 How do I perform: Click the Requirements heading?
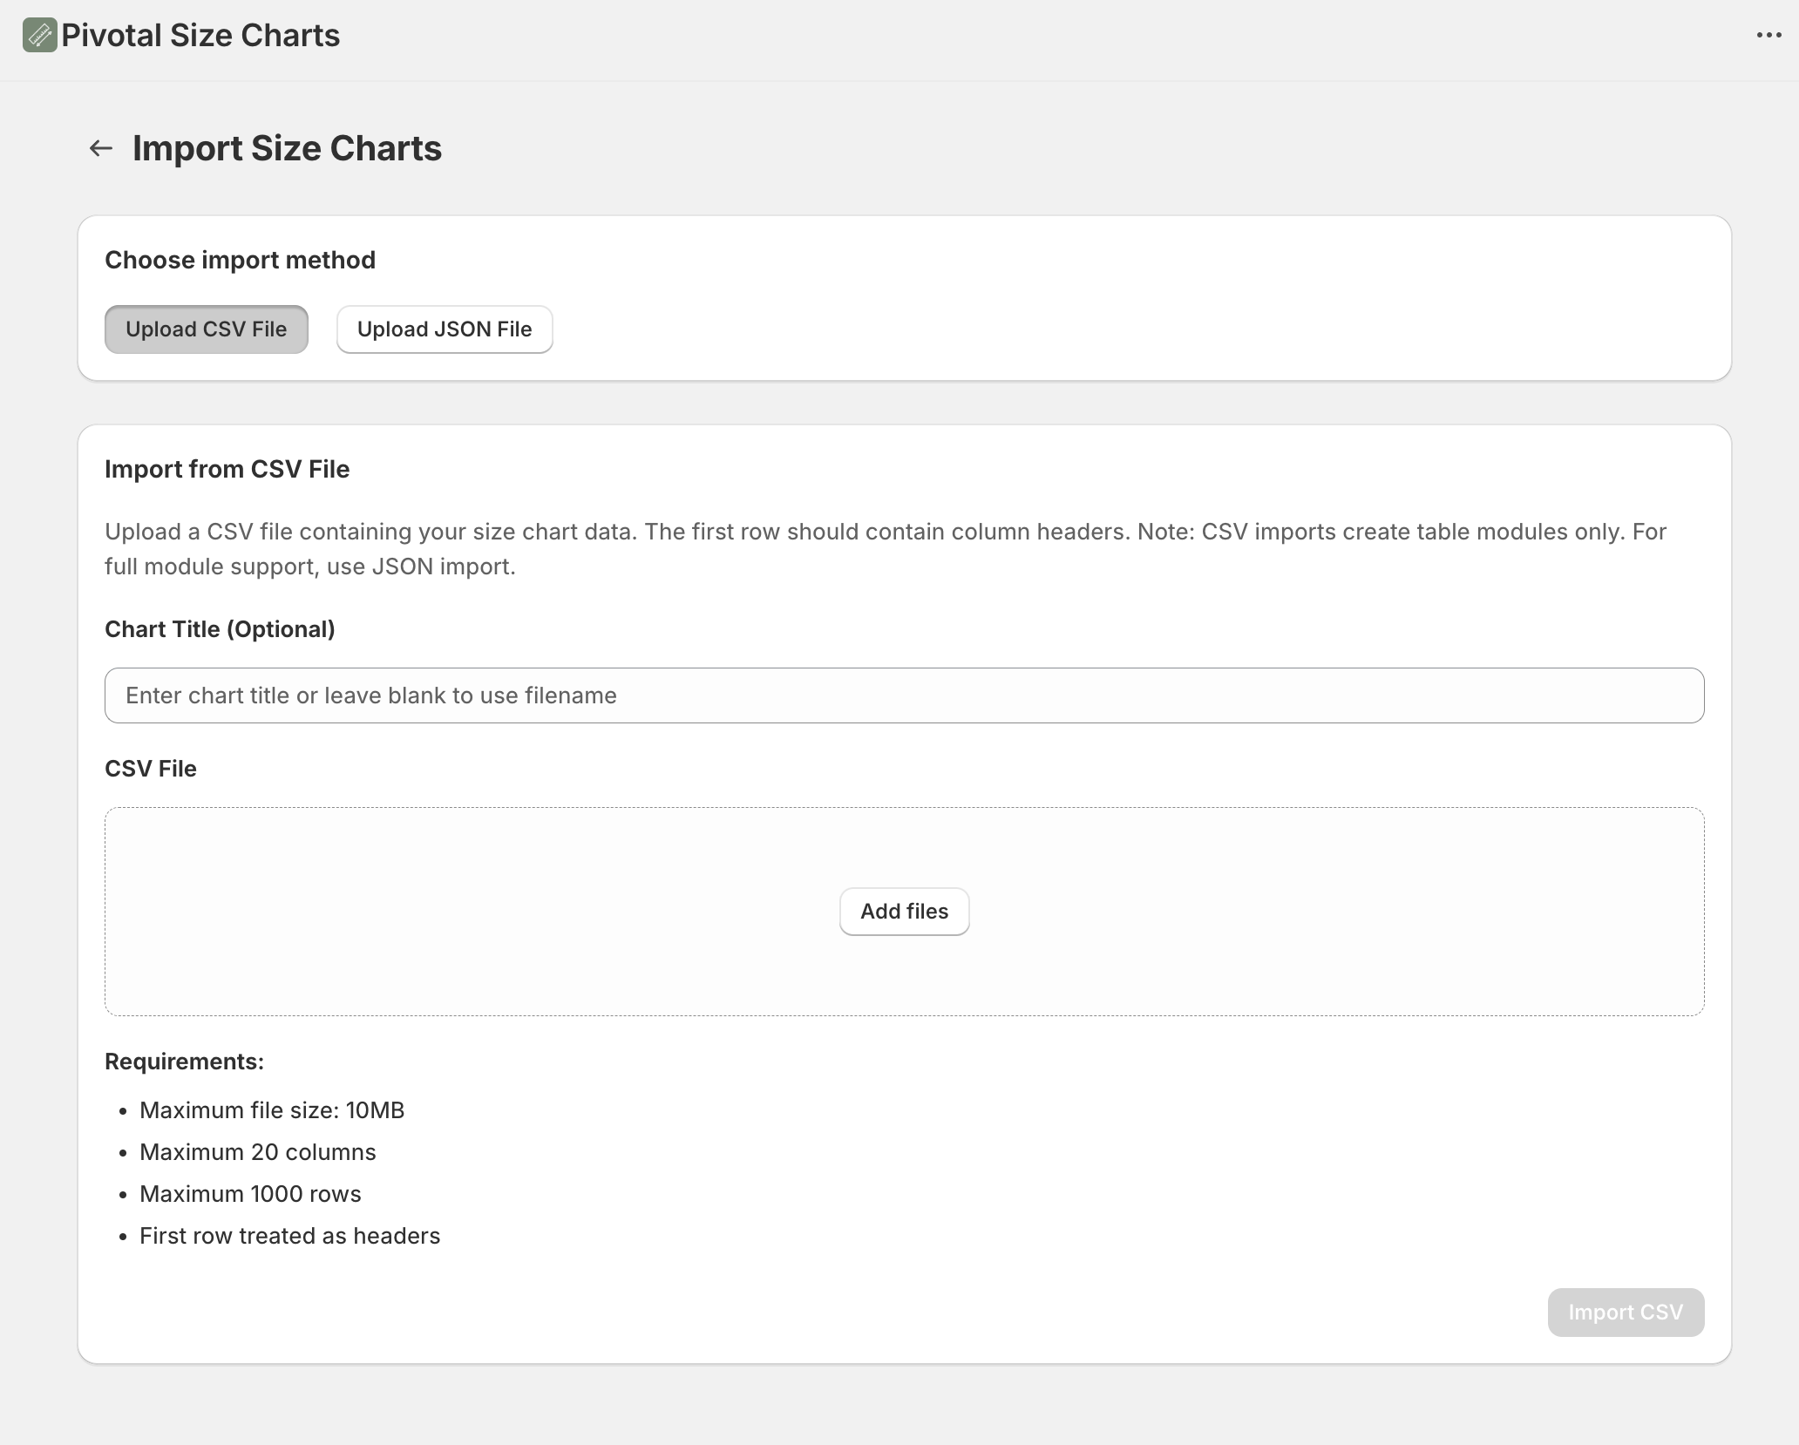pos(184,1062)
